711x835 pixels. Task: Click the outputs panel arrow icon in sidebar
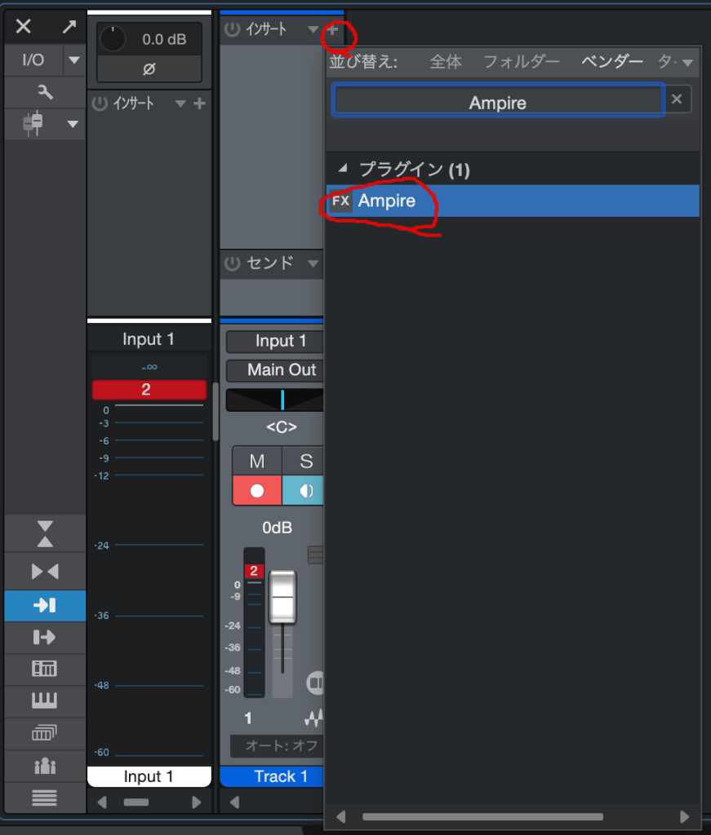tap(44, 637)
